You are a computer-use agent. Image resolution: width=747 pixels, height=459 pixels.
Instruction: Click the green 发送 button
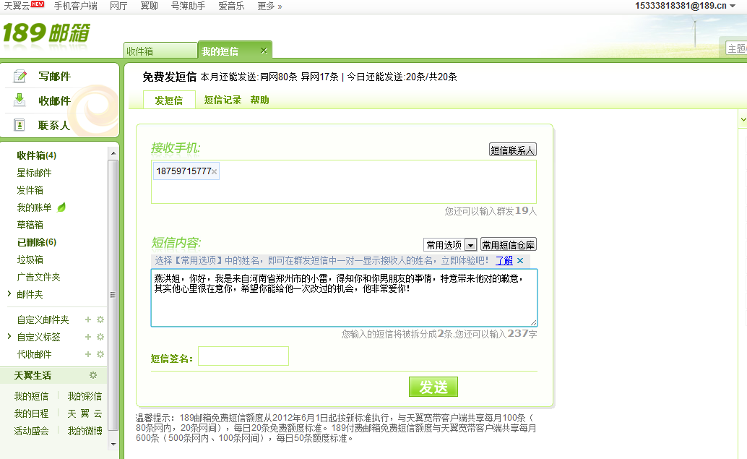[x=433, y=387]
